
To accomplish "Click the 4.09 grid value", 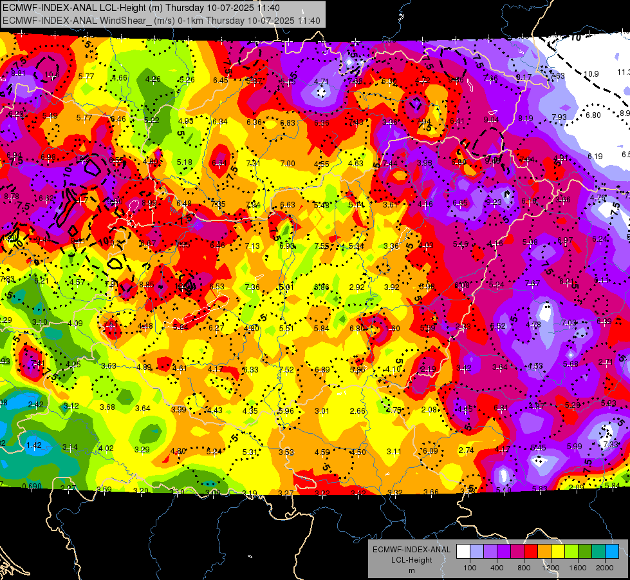I will (75, 324).
